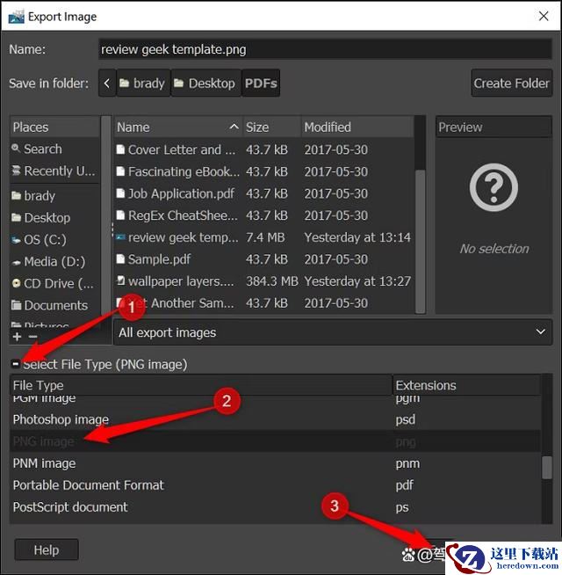This screenshot has width=562, height=575.
Task: Select Portable Document Format file type
Action: tap(275, 485)
